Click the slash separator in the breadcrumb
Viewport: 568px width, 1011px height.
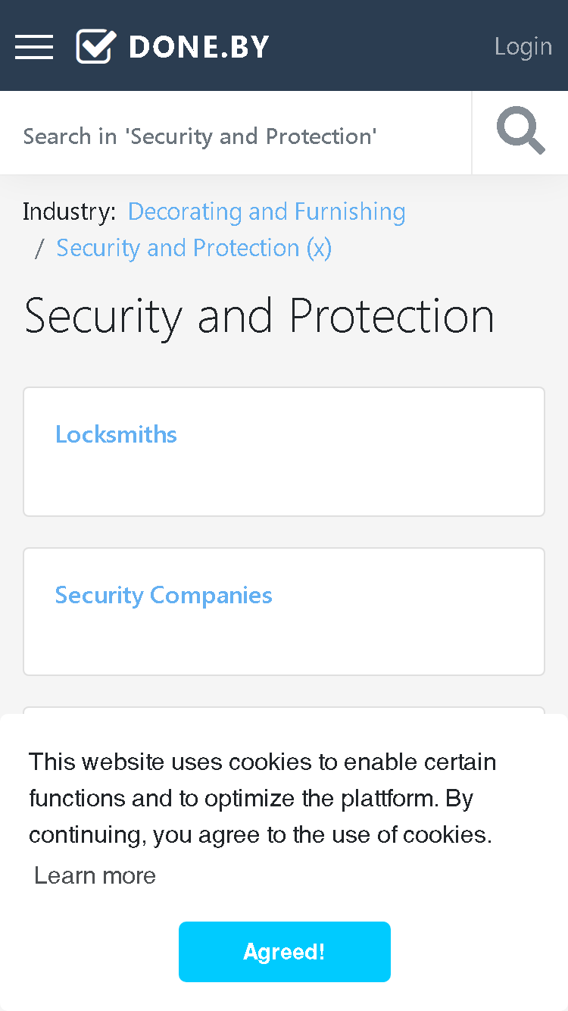(x=39, y=248)
